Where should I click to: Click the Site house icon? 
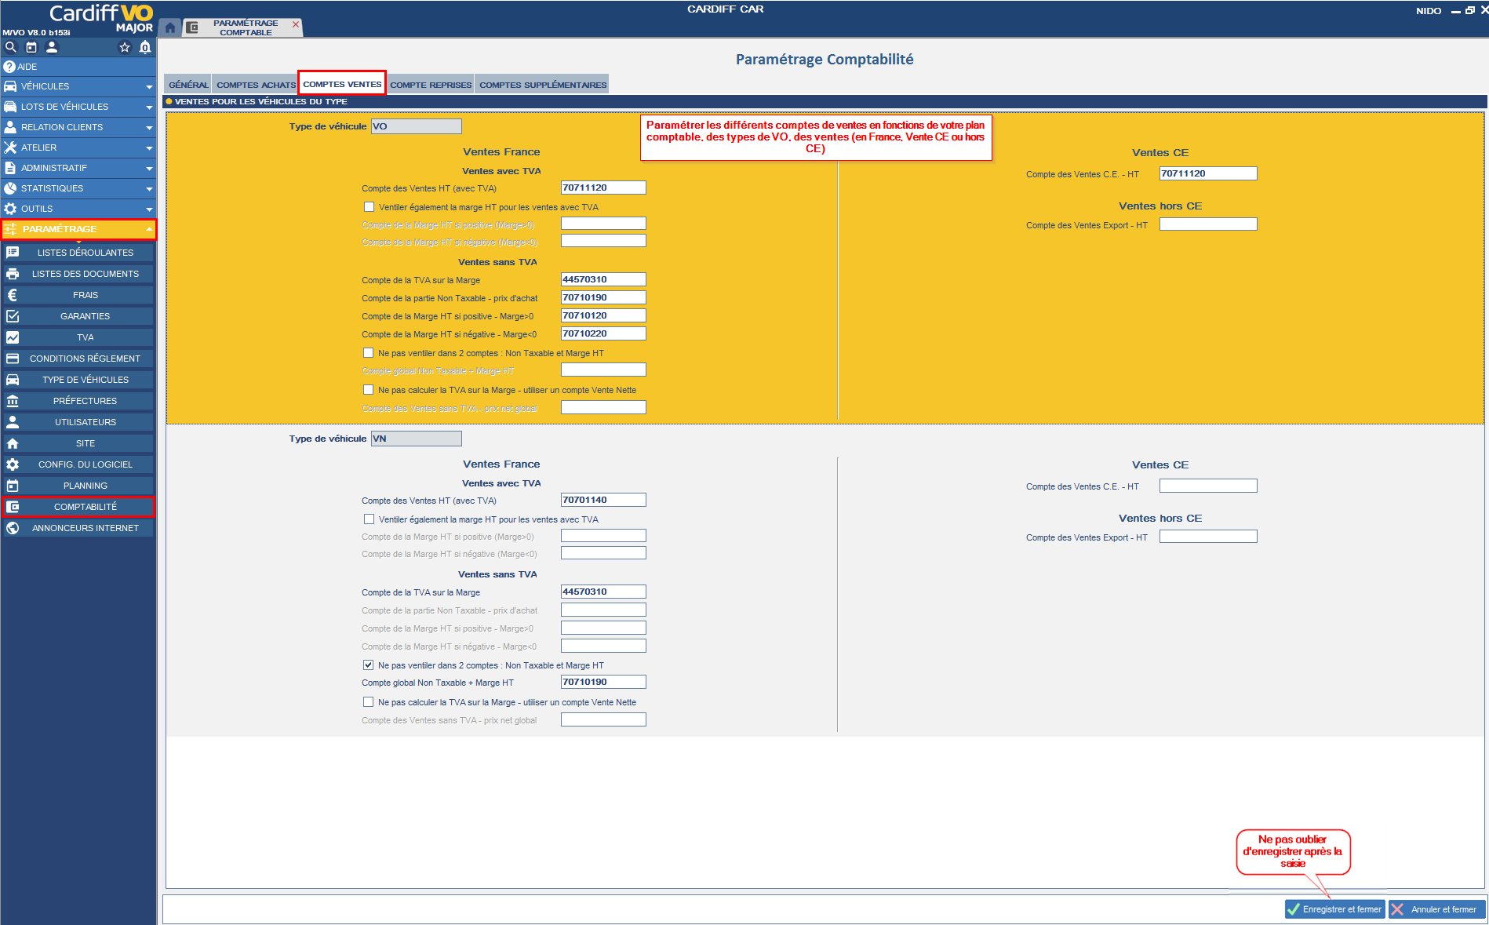tap(13, 443)
